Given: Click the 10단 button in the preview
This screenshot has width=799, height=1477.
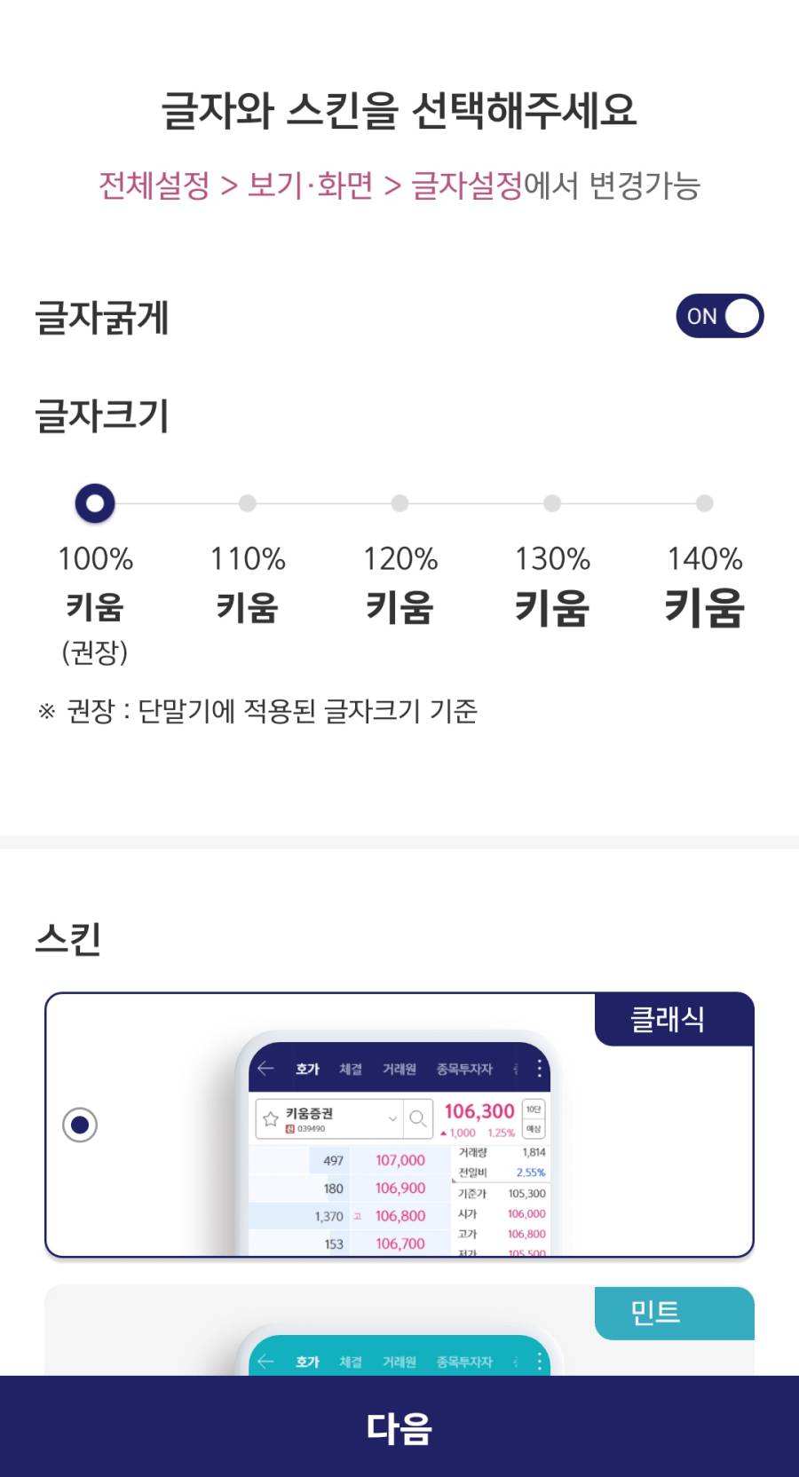Looking at the screenshot, I should pos(533,1110).
